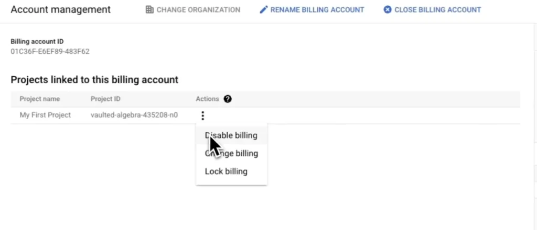The height and width of the screenshot is (230, 537).
Task: Click the pencil icon for renaming billing account
Action: pyautogui.click(x=263, y=10)
